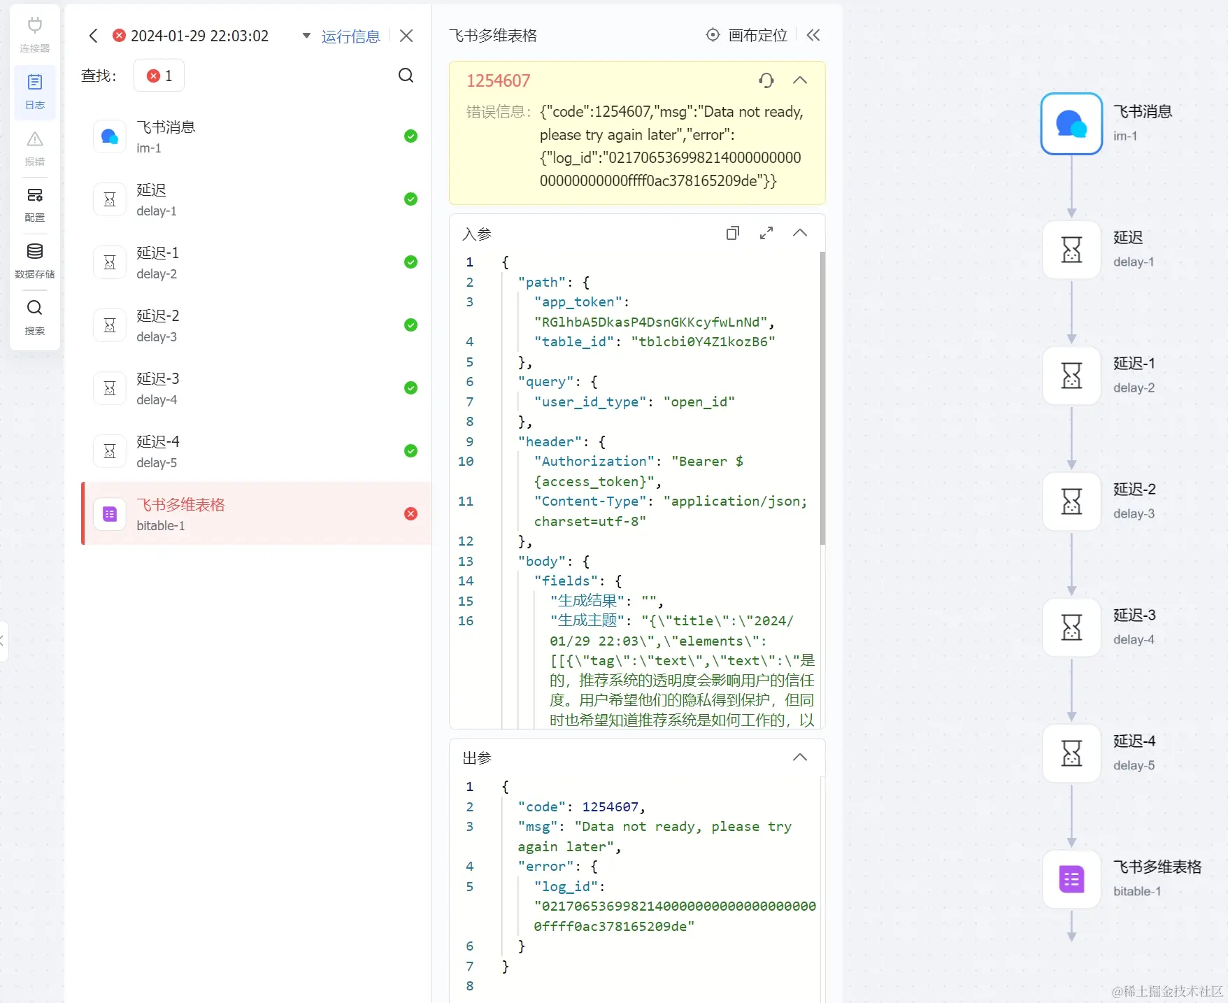Select the 延迟 delay-1 node on canvas

pos(1071,250)
